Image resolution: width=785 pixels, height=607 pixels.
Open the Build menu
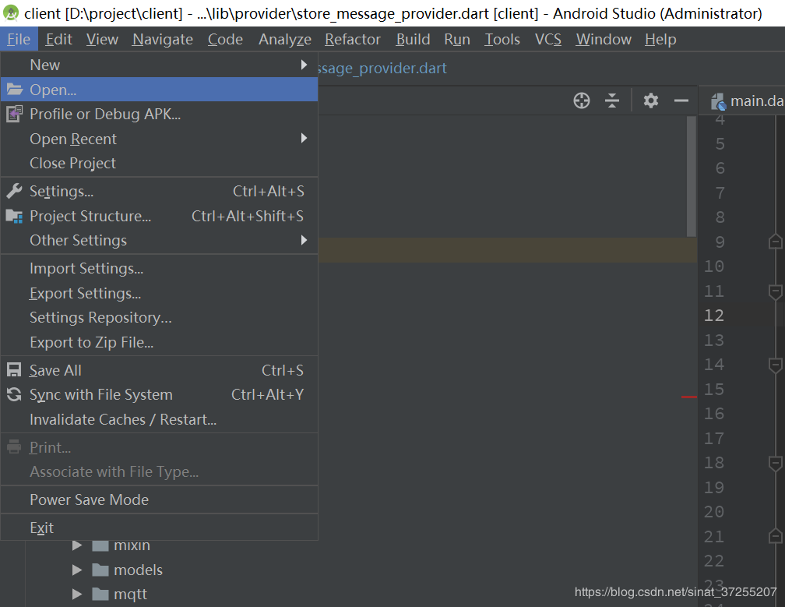coord(413,39)
